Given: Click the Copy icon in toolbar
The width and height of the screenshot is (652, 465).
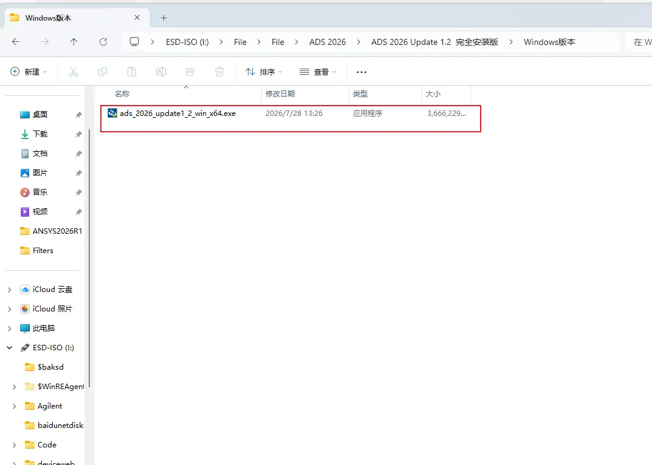Looking at the screenshot, I should click(103, 72).
